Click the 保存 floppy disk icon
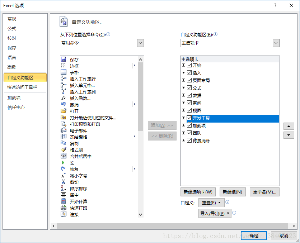This screenshot has height=243, width=300. click(x=64, y=59)
